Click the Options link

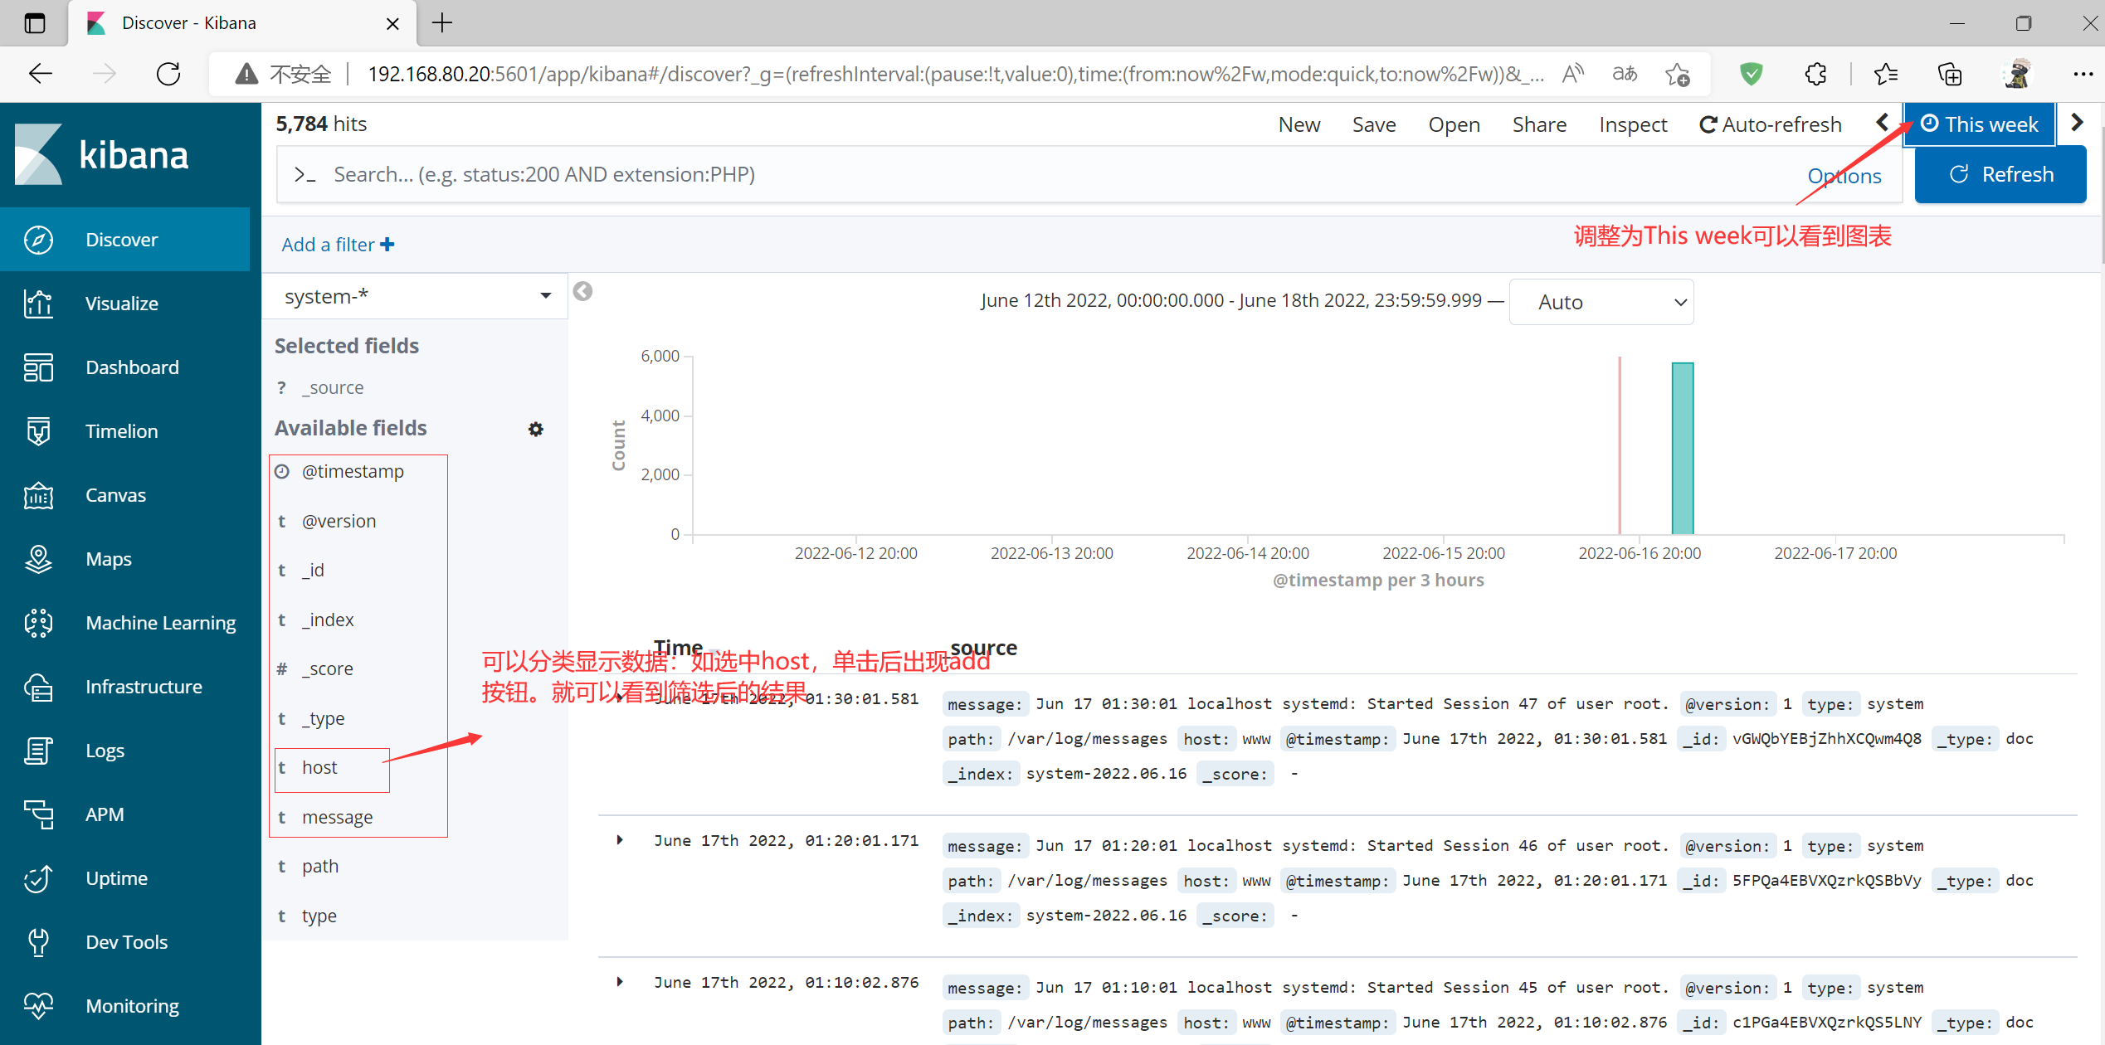(x=1844, y=176)
